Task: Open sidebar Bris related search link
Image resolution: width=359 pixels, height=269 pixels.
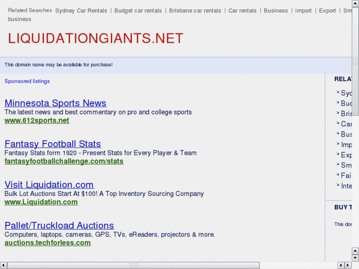Action: click(x=346, y=114)
